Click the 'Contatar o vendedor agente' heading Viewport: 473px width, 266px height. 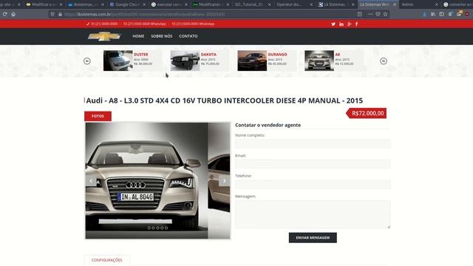tap(268, 125)
